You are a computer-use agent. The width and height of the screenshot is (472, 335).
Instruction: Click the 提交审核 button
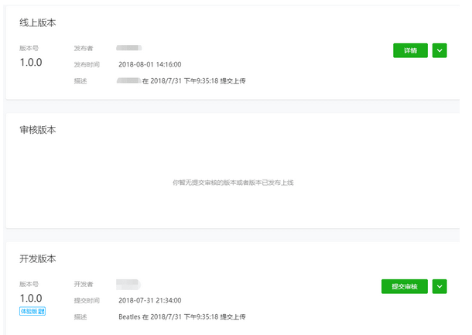(405, 286)
